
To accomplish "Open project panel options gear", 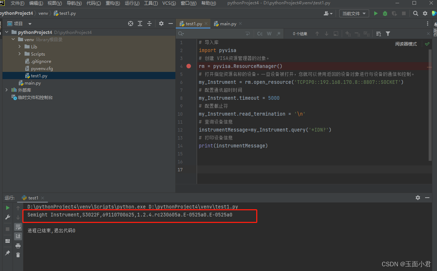I will pos(161,23).
